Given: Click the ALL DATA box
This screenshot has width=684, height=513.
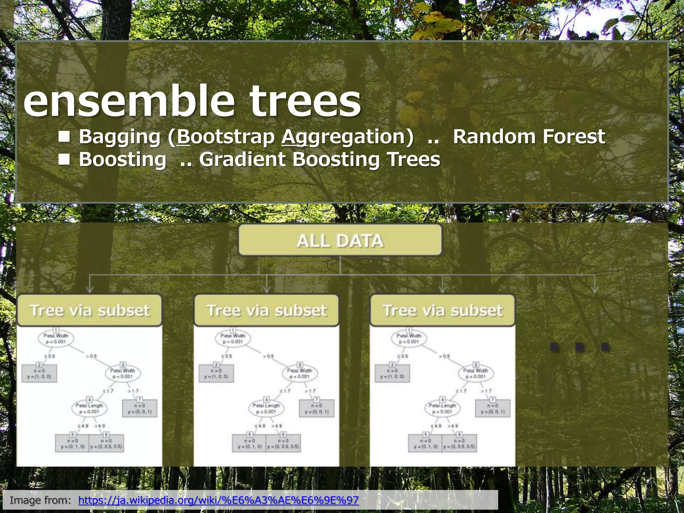Looking at the screenshot, I should tap(340, 240).
